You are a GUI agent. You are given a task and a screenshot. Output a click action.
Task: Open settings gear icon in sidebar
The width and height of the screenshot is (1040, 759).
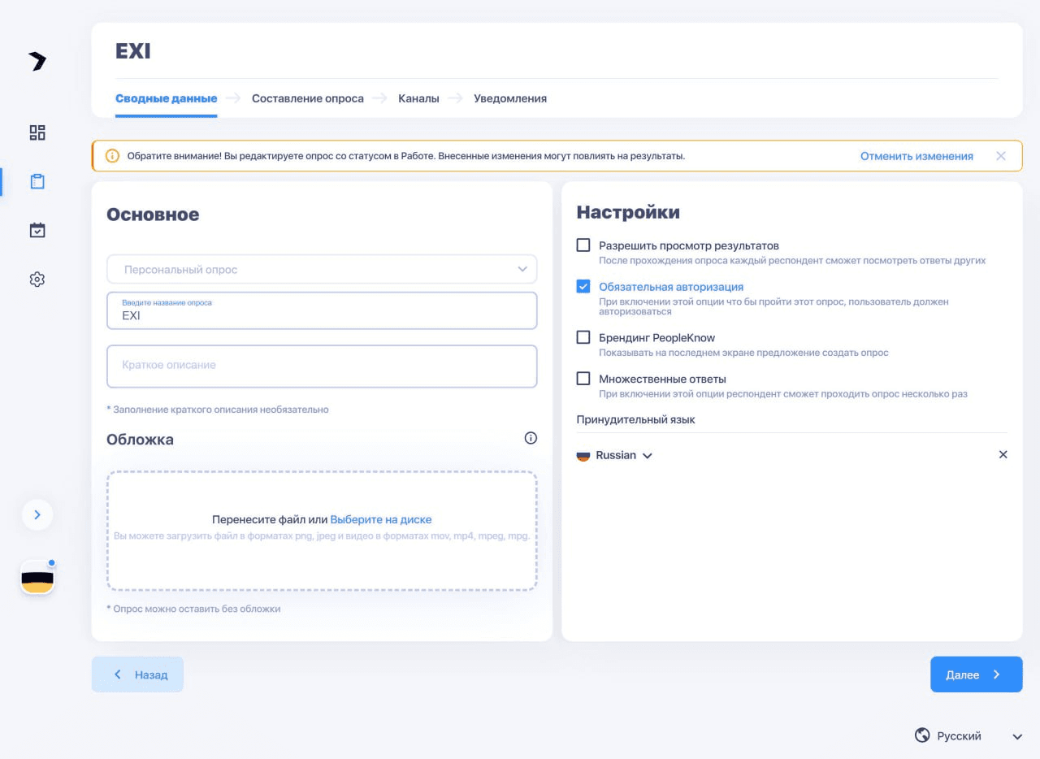pos(37,279)
